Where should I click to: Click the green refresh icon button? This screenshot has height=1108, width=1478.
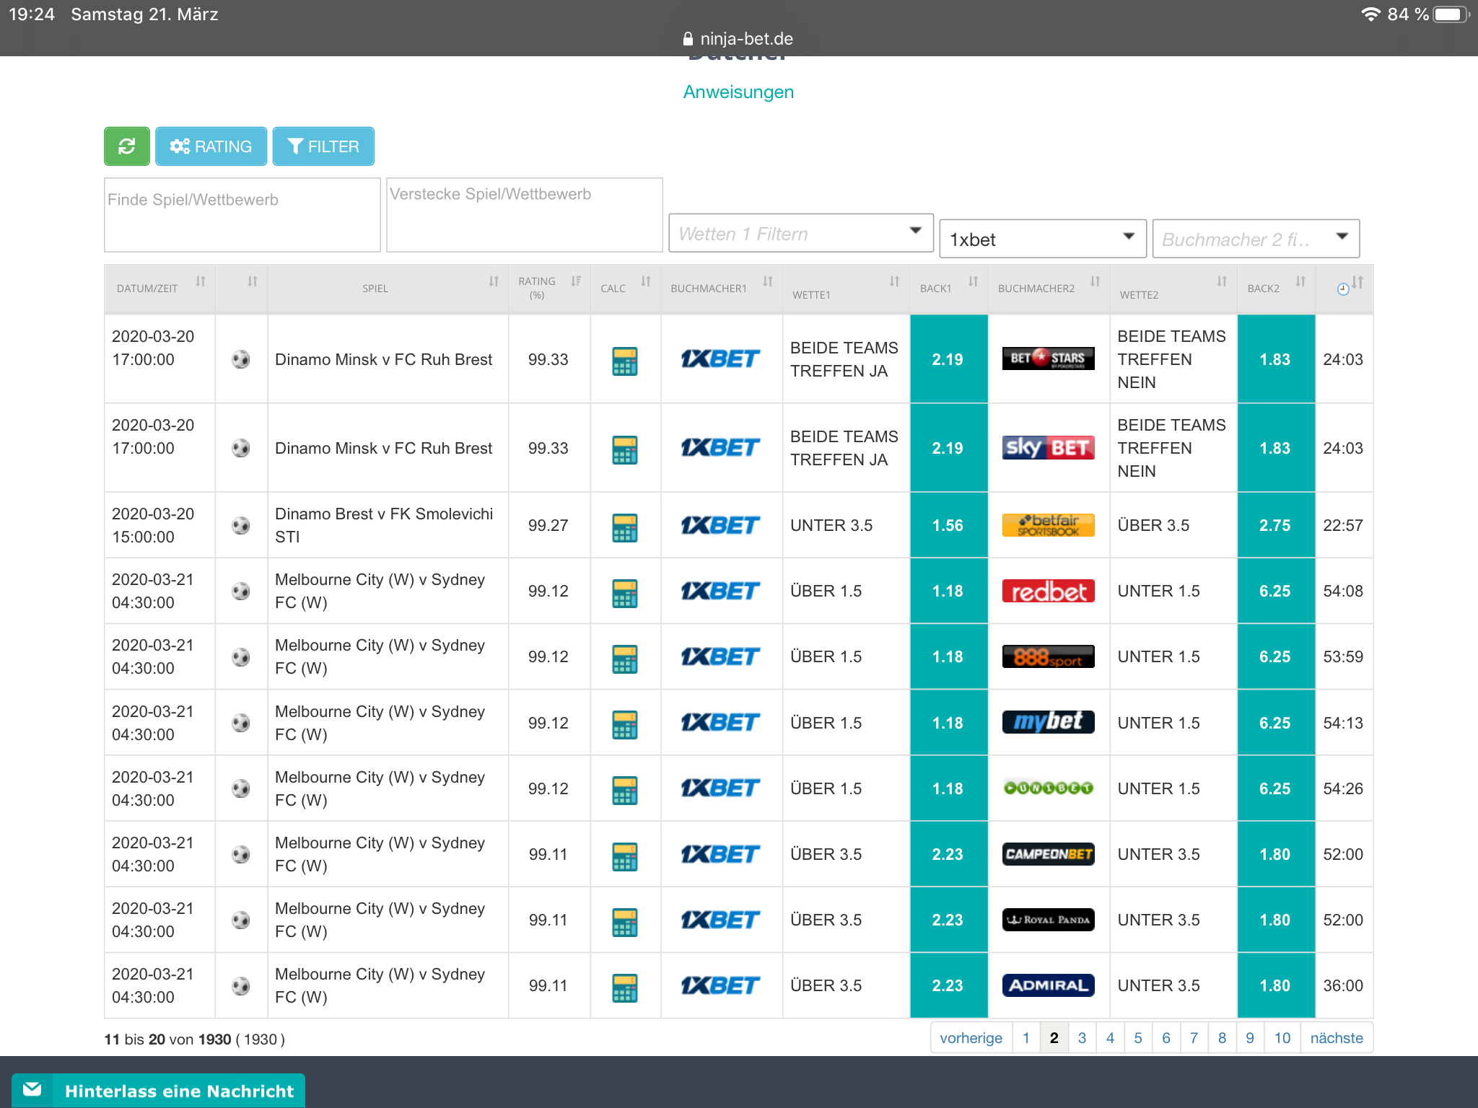coord(127,146)
